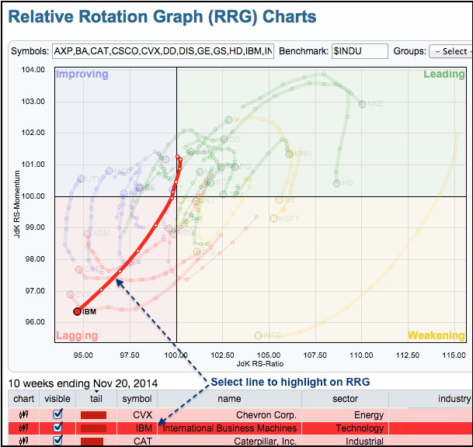Click the HD data point marker
The image size is (473, 447).
click(337, 184)
